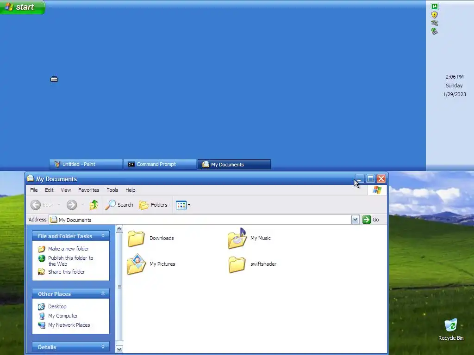Click the Make a new folder icon

tap(41, 249)
